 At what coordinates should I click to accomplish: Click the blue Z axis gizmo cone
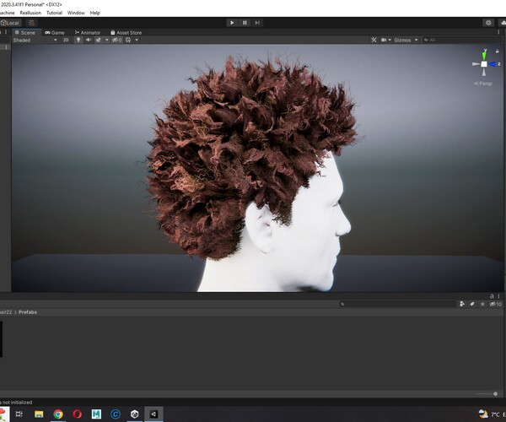493,64
